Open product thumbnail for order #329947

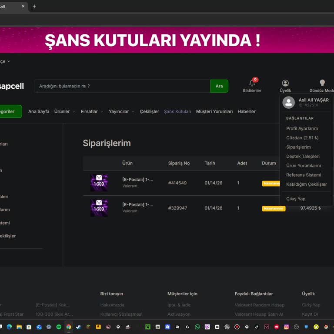99,208
